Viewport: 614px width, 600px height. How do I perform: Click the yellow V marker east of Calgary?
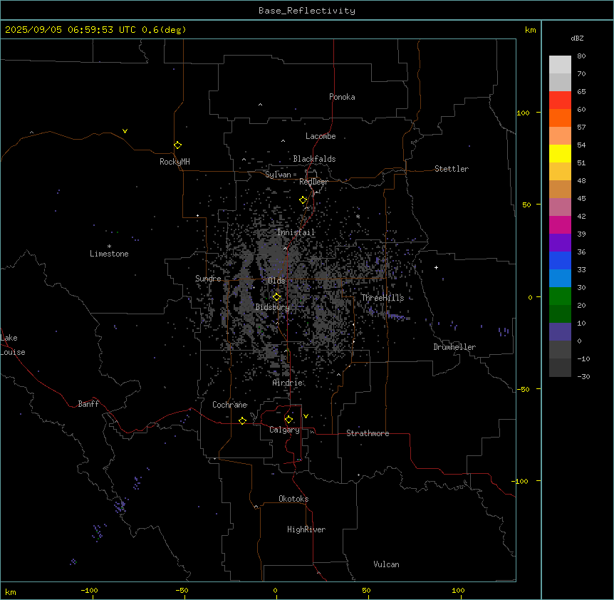306,416
